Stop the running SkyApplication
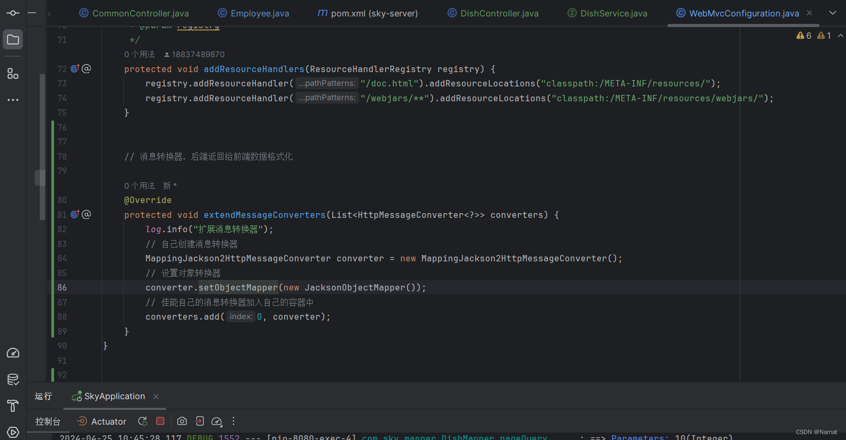 pyautogui.click(x=160, y=421)
